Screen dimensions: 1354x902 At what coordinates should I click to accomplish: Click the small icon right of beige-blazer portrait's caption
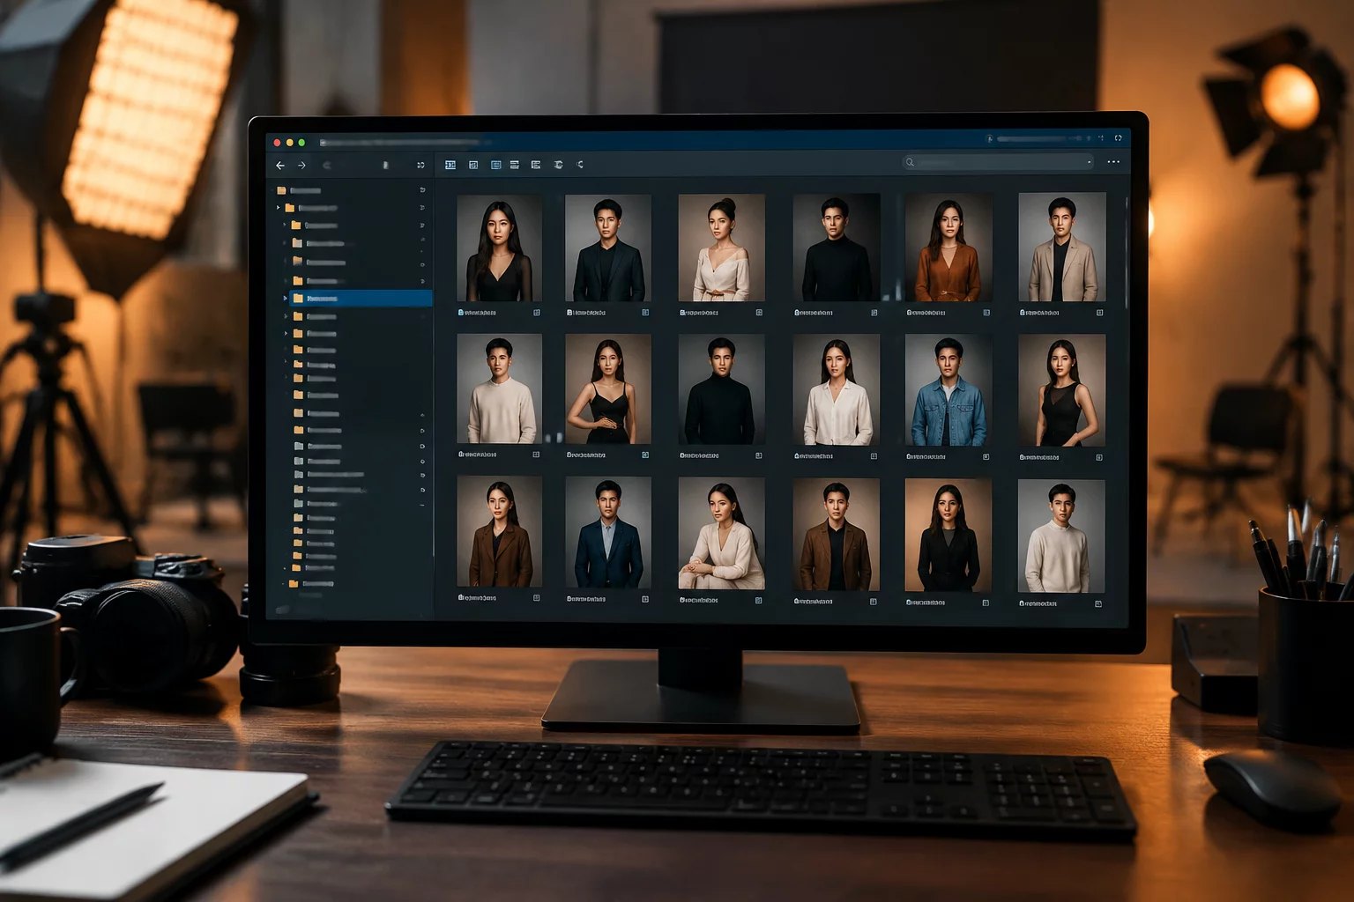(x=1099, y=313)
